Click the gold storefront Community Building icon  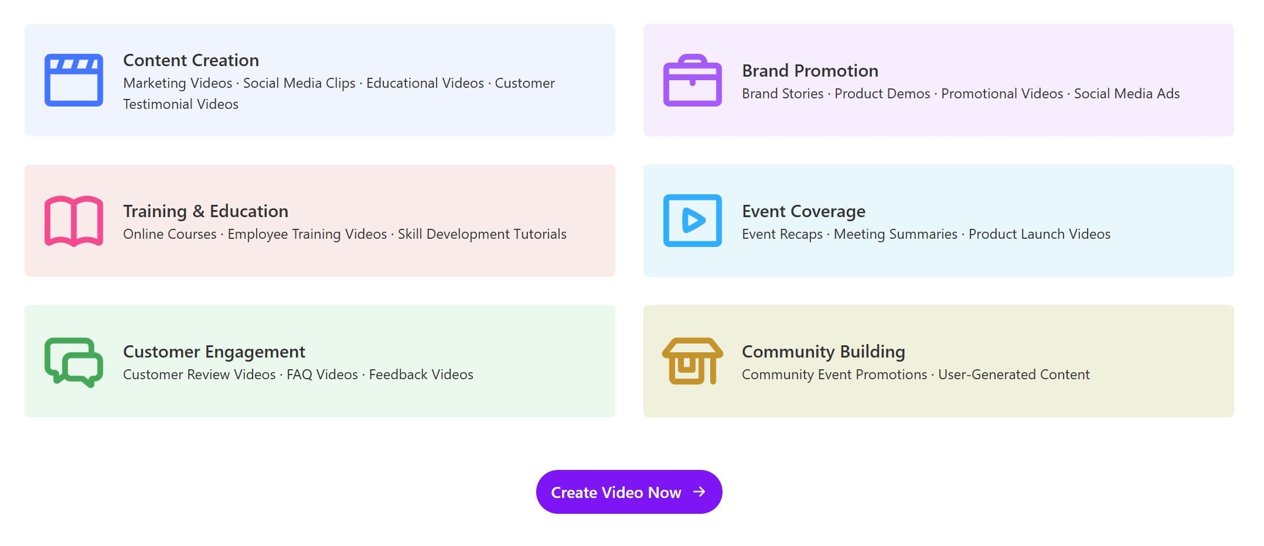click(692, 361)
